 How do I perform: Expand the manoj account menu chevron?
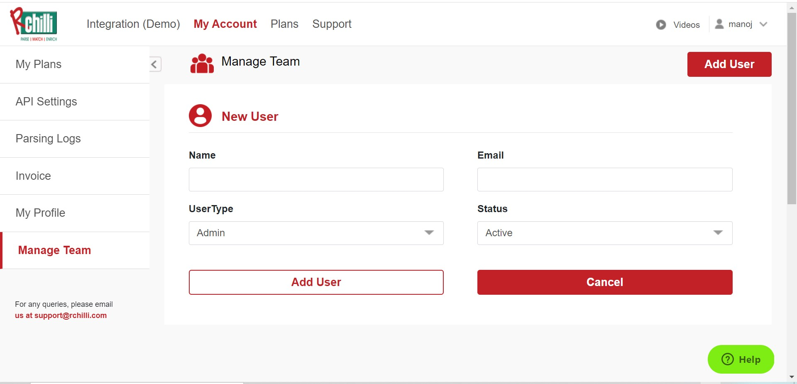(763, 24)
